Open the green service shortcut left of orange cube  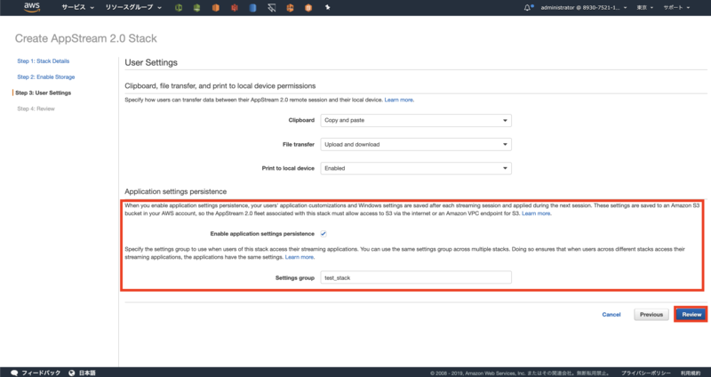(x=196, y=8)
